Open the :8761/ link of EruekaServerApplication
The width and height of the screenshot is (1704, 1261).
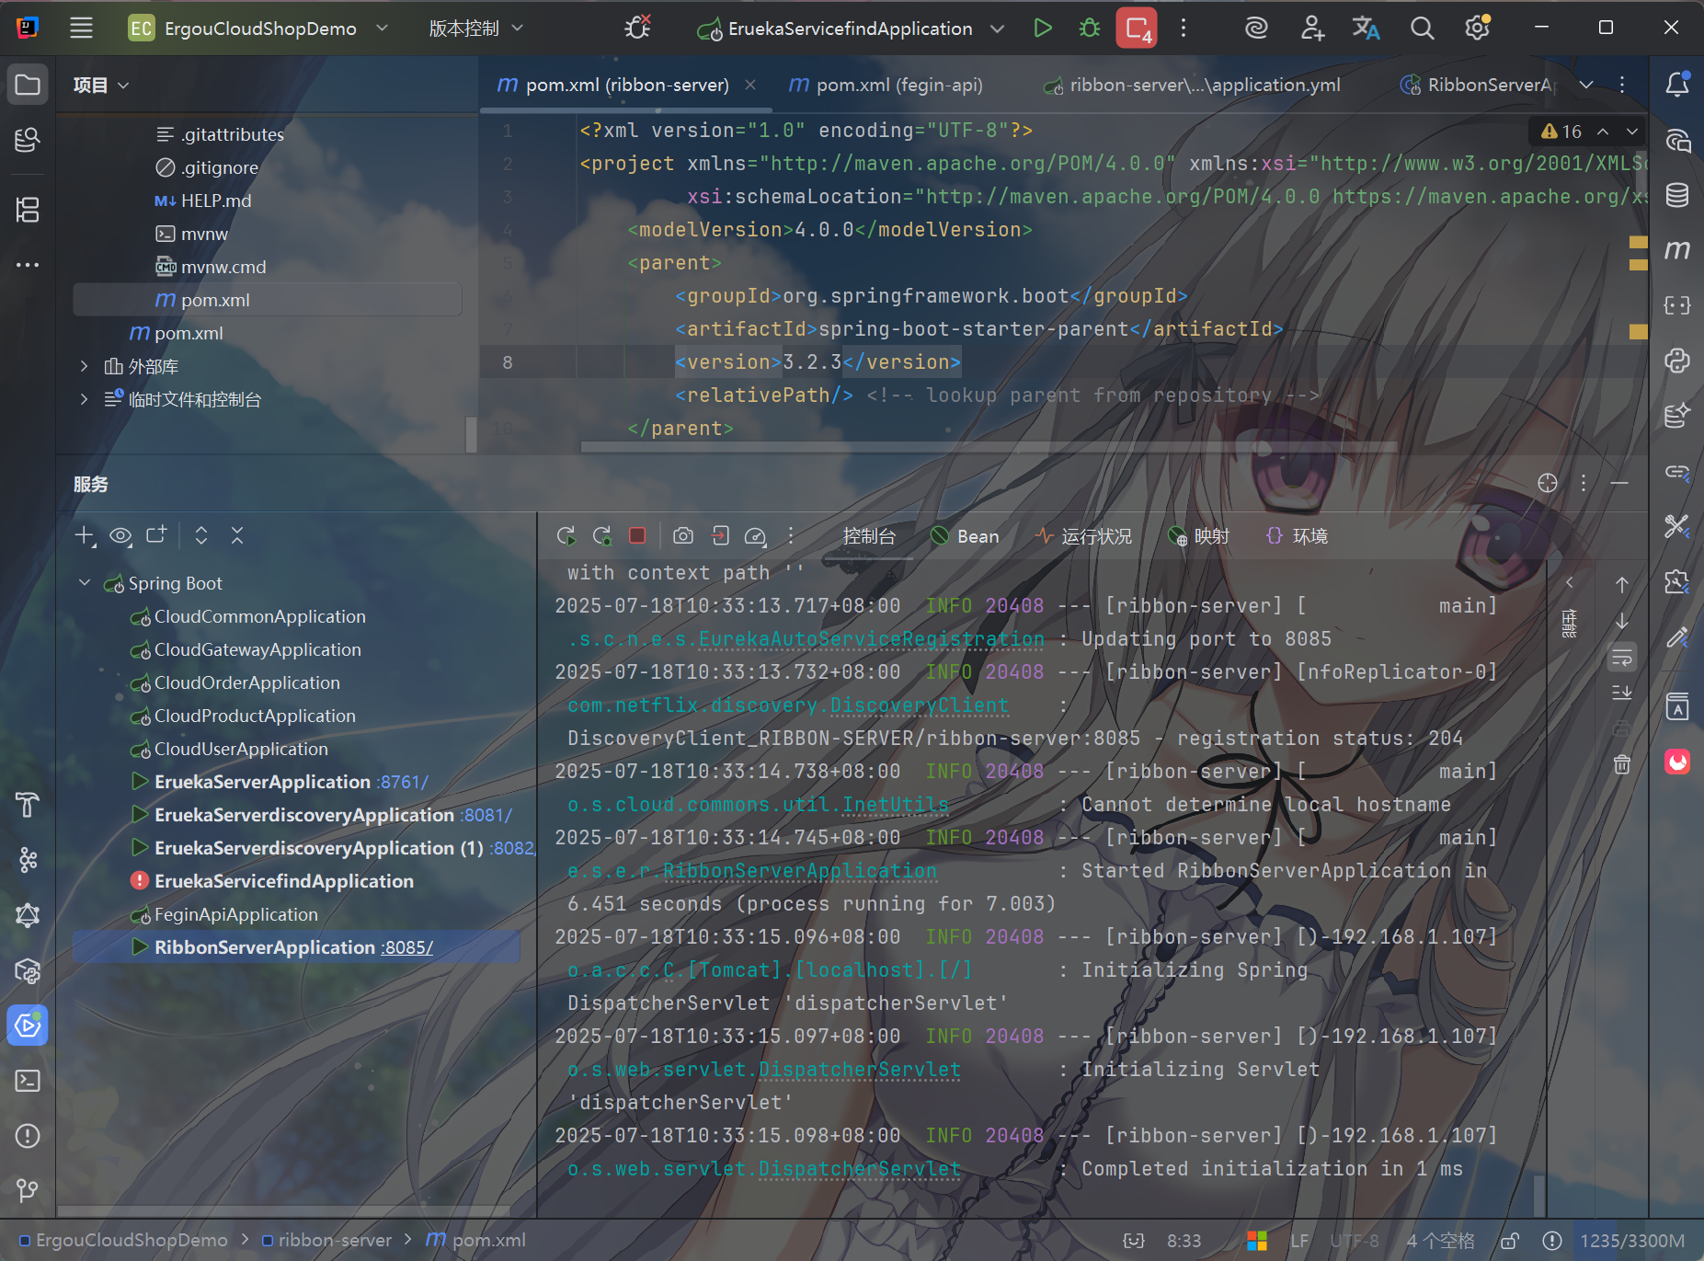click(402, 782)
